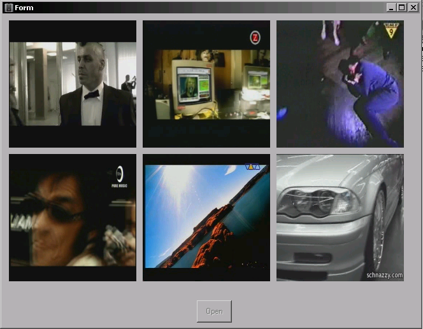
Task: Click the Form window icon in title bar
Action: (x=8, y=8)
